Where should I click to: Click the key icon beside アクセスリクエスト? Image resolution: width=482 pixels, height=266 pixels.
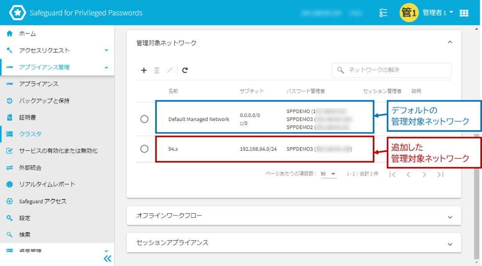click(9, 50)
